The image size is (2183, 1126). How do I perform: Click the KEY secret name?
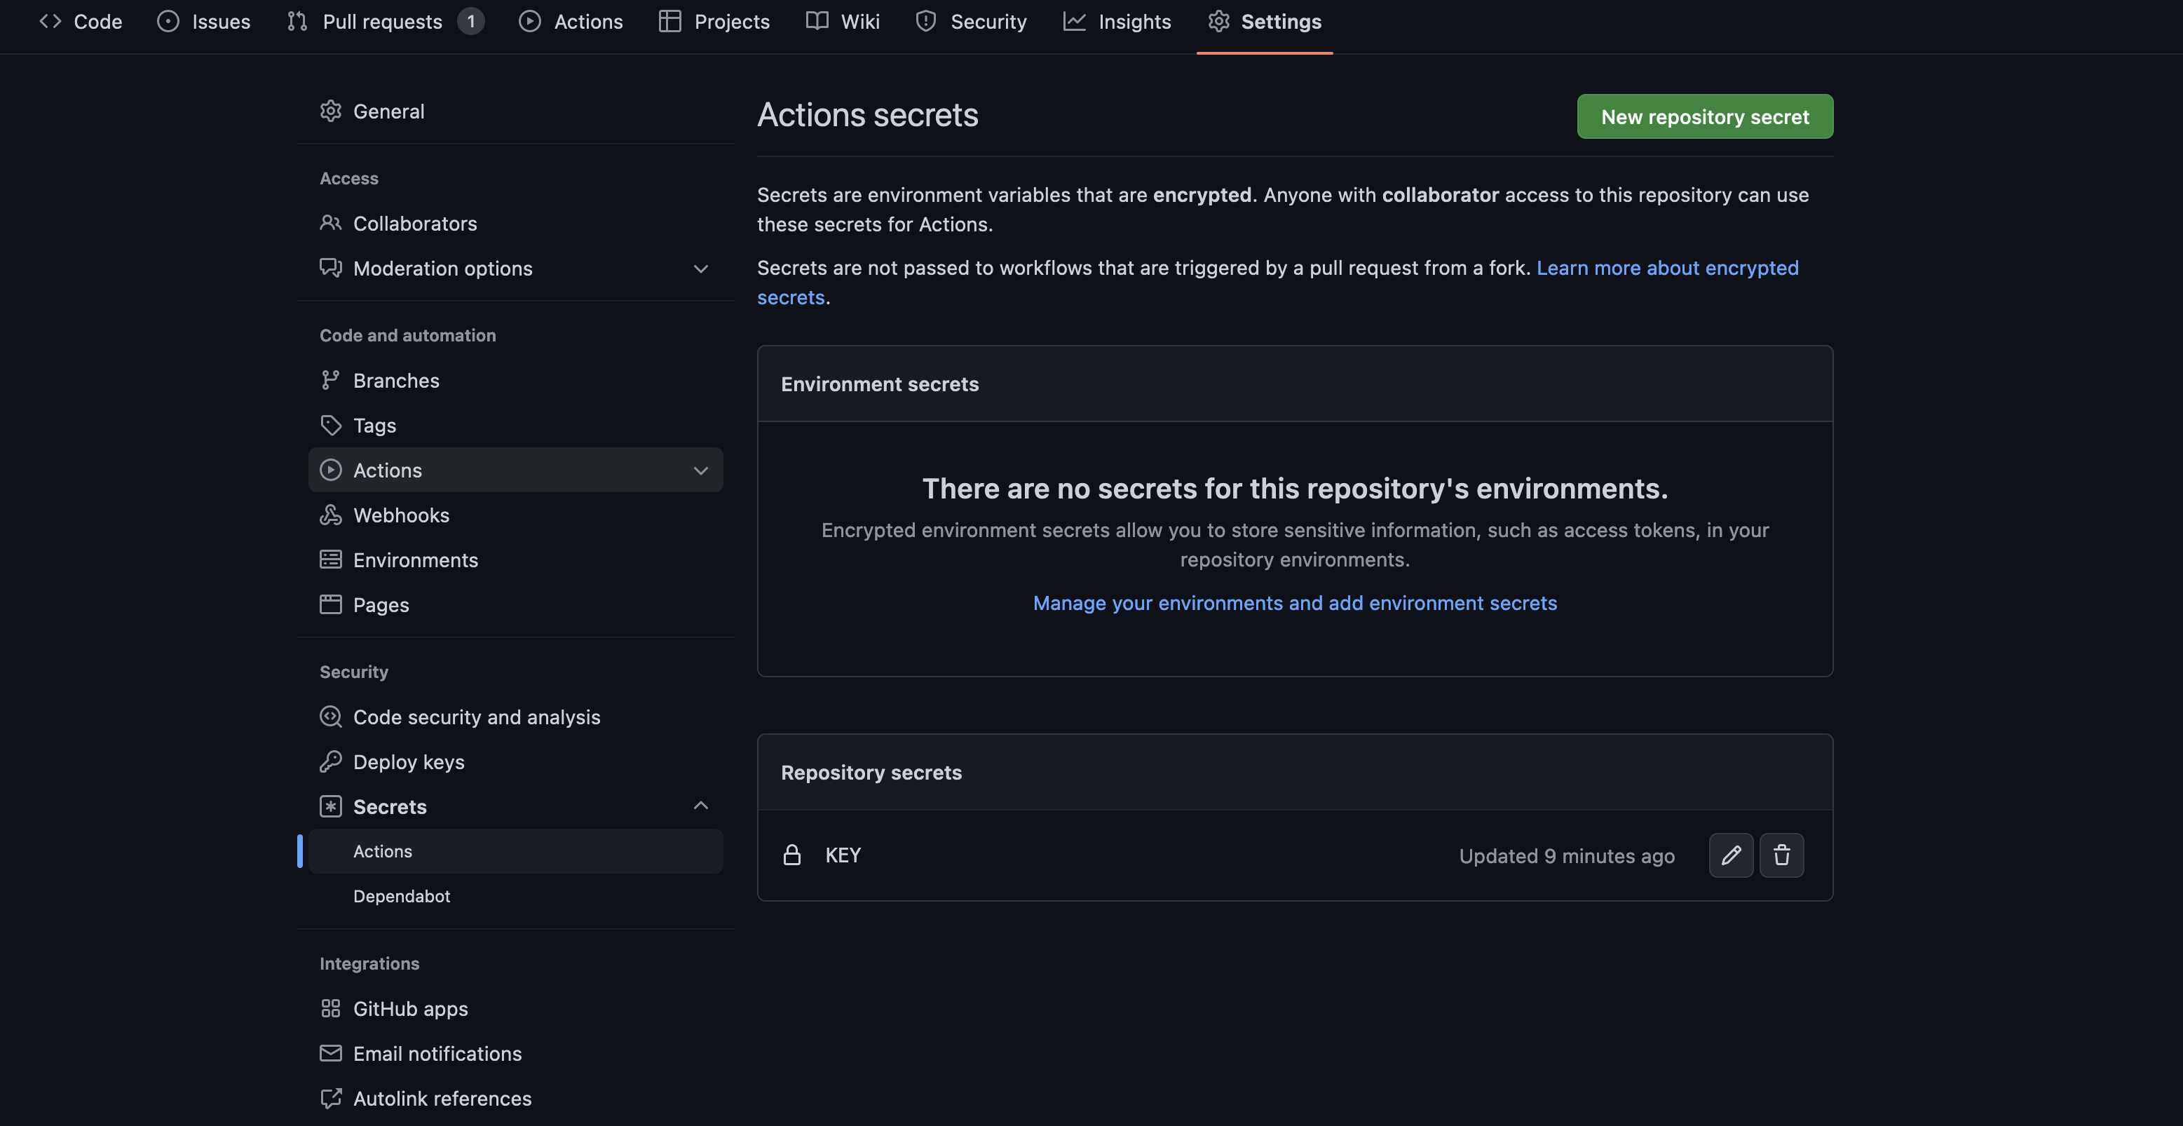(x=843, y=855)
